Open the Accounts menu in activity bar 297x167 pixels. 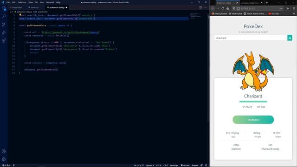pos(4,151)
